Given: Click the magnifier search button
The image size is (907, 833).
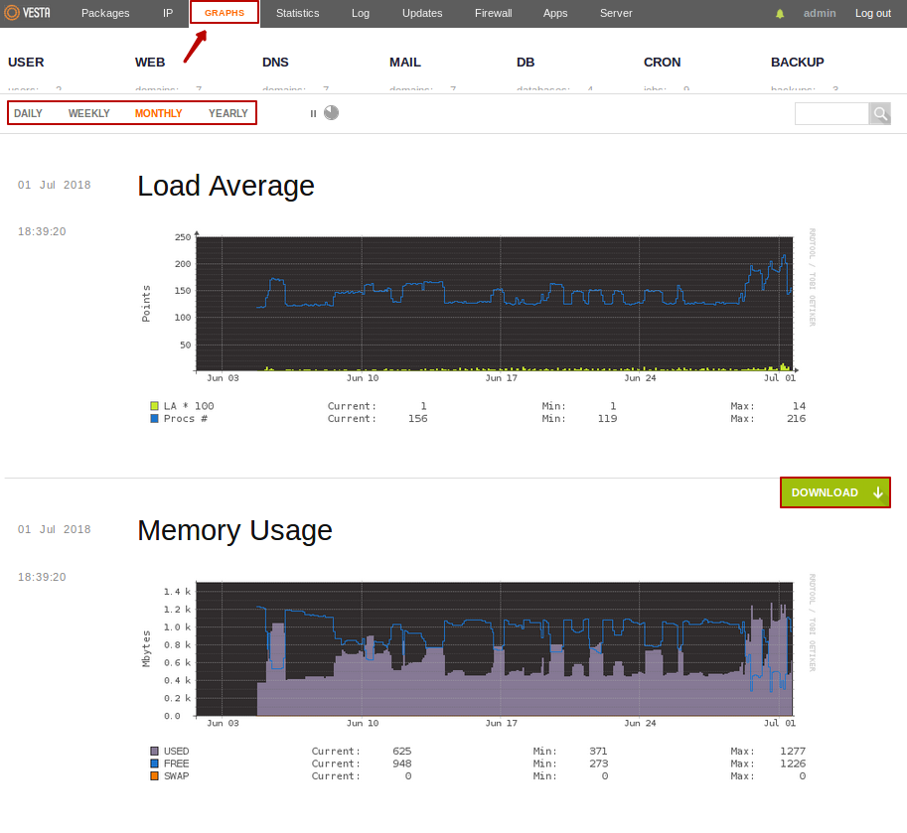Looking at the screenshot, I should (x=879, y=113).
